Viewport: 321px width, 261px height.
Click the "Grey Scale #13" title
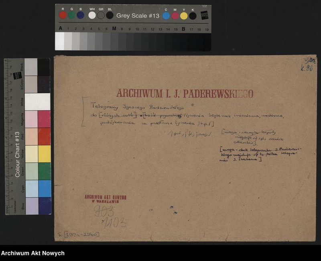pos(138,16)
